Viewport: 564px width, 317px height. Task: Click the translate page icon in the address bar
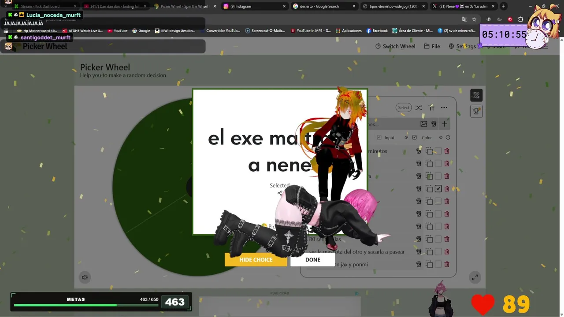click(x=464, y=19)
